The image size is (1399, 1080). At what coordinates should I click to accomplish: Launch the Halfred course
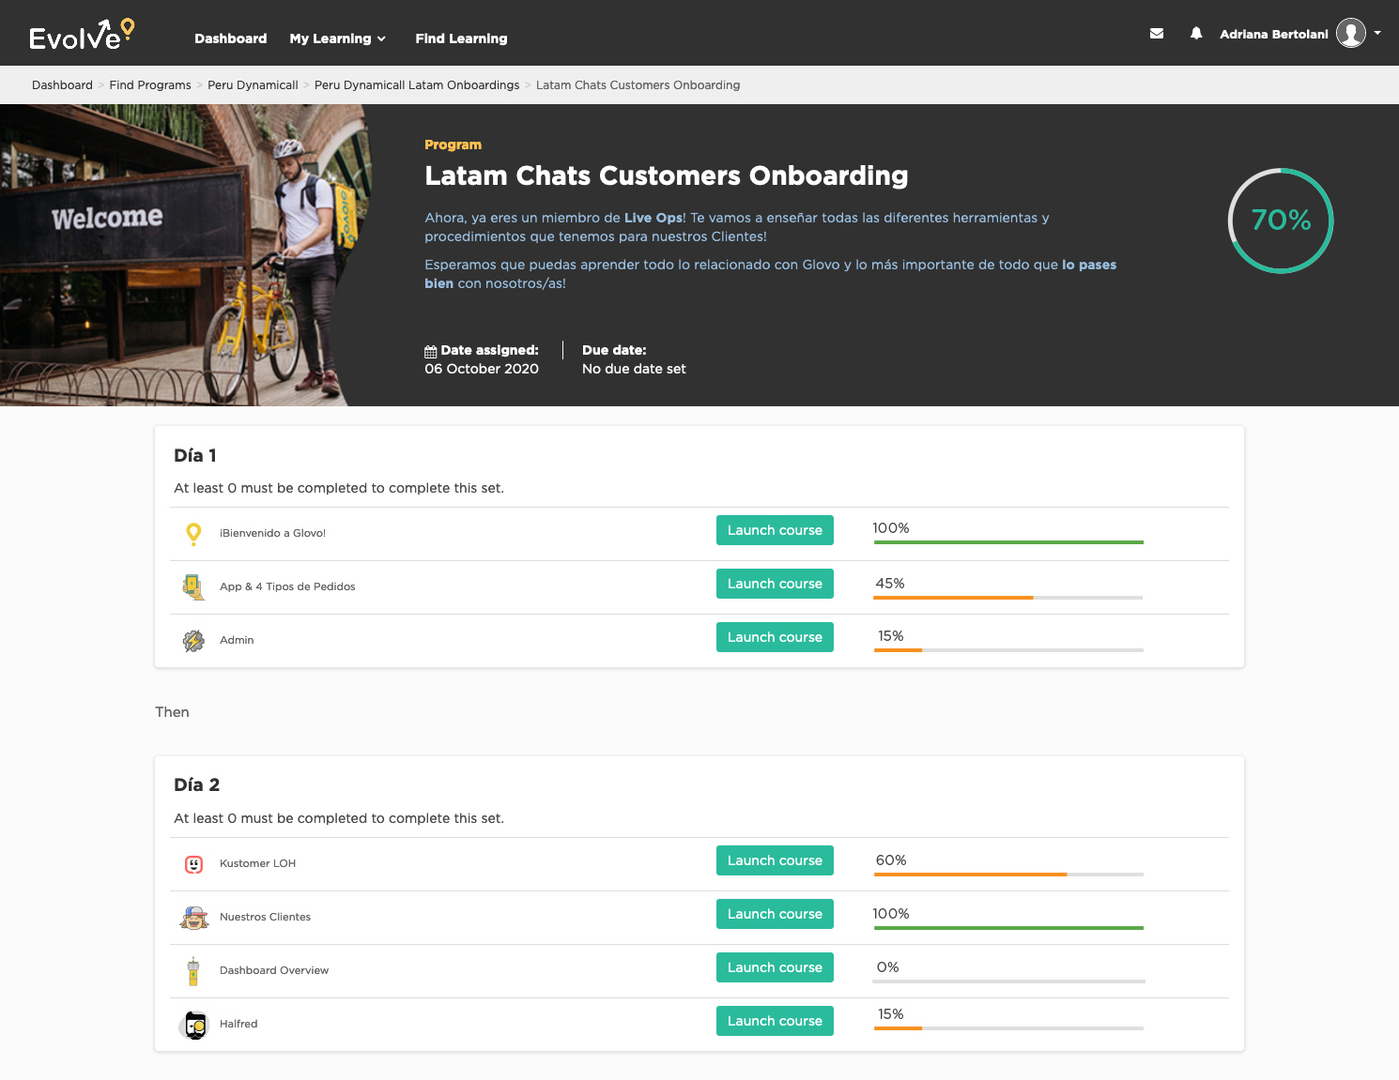point(775,1021)
